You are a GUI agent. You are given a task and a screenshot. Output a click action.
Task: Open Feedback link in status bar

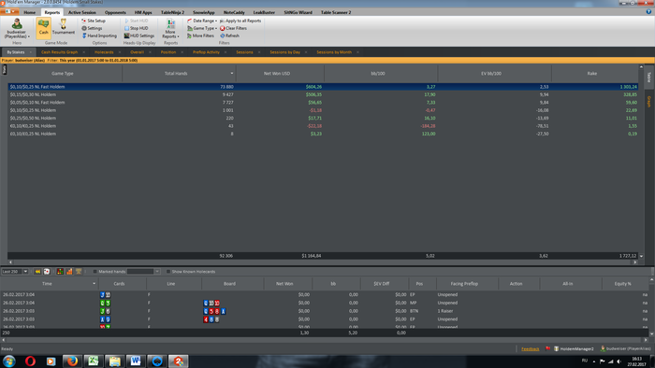pos(531,348)
